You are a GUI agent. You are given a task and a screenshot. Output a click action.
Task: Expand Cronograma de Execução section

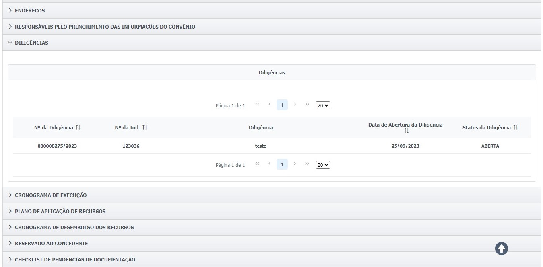click(50, 195)
